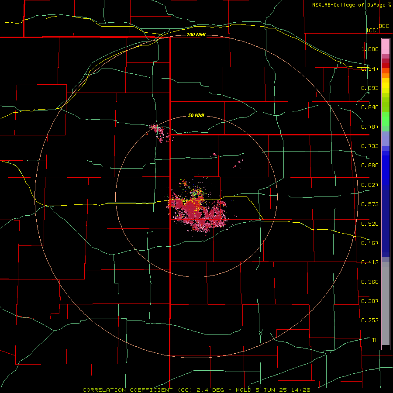Click the DCC label above the color scale
Viewport: 393px width, 393px height.
pos(383,26)
